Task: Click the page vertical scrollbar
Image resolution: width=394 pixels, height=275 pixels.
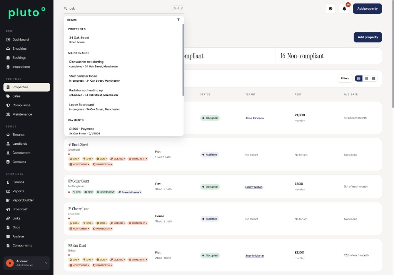Action: pos(393,54)
